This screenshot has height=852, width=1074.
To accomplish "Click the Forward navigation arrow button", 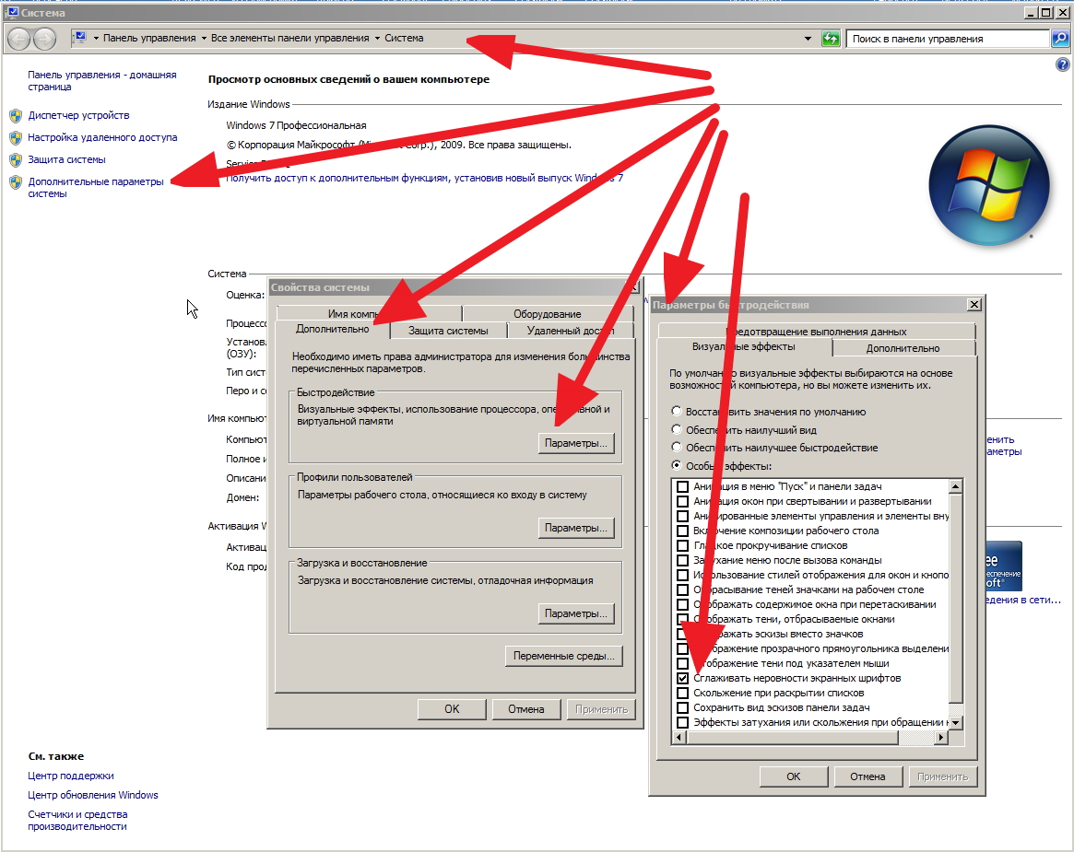I will 44,39.
